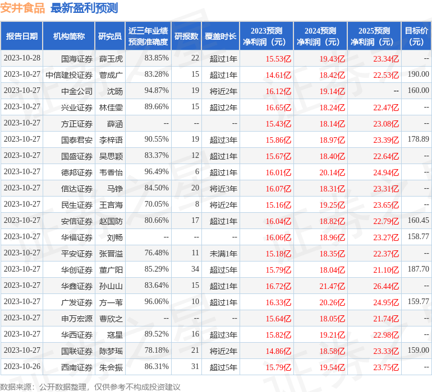Select the 2025预测净利润 column header
The height and width of the screenshot is (392, 432).
click(374, 36)
